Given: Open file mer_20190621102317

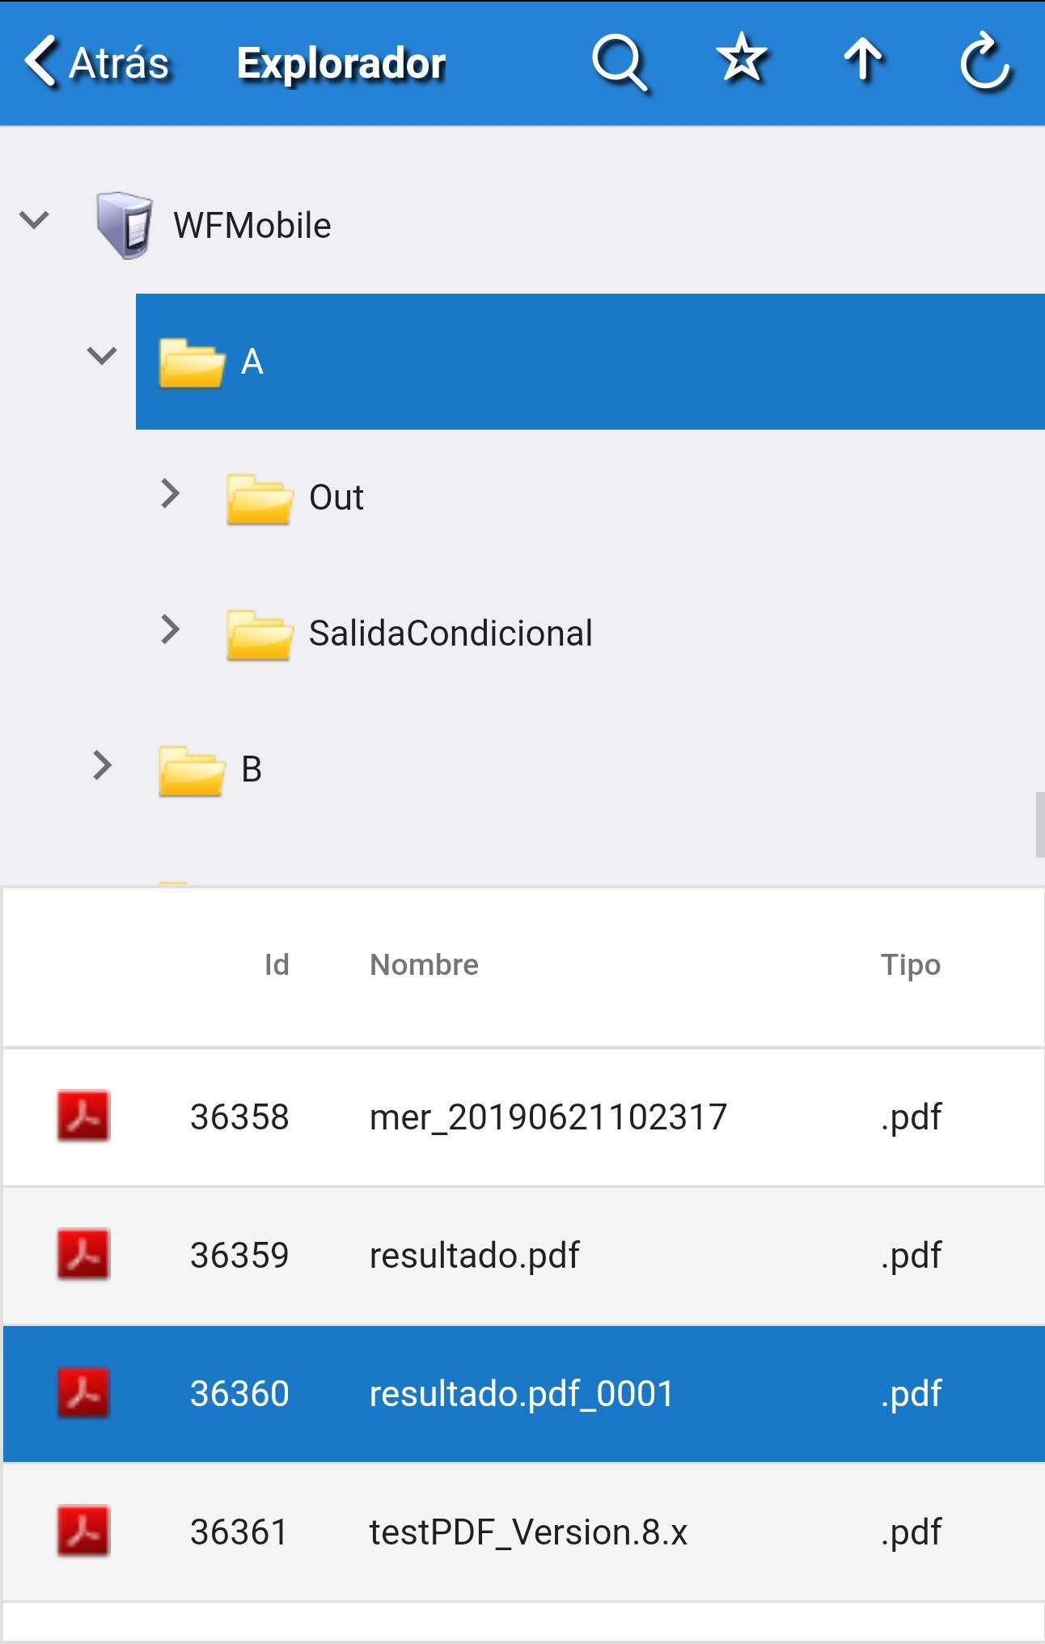Looking at the screenshot, I should click(548, 1117).
